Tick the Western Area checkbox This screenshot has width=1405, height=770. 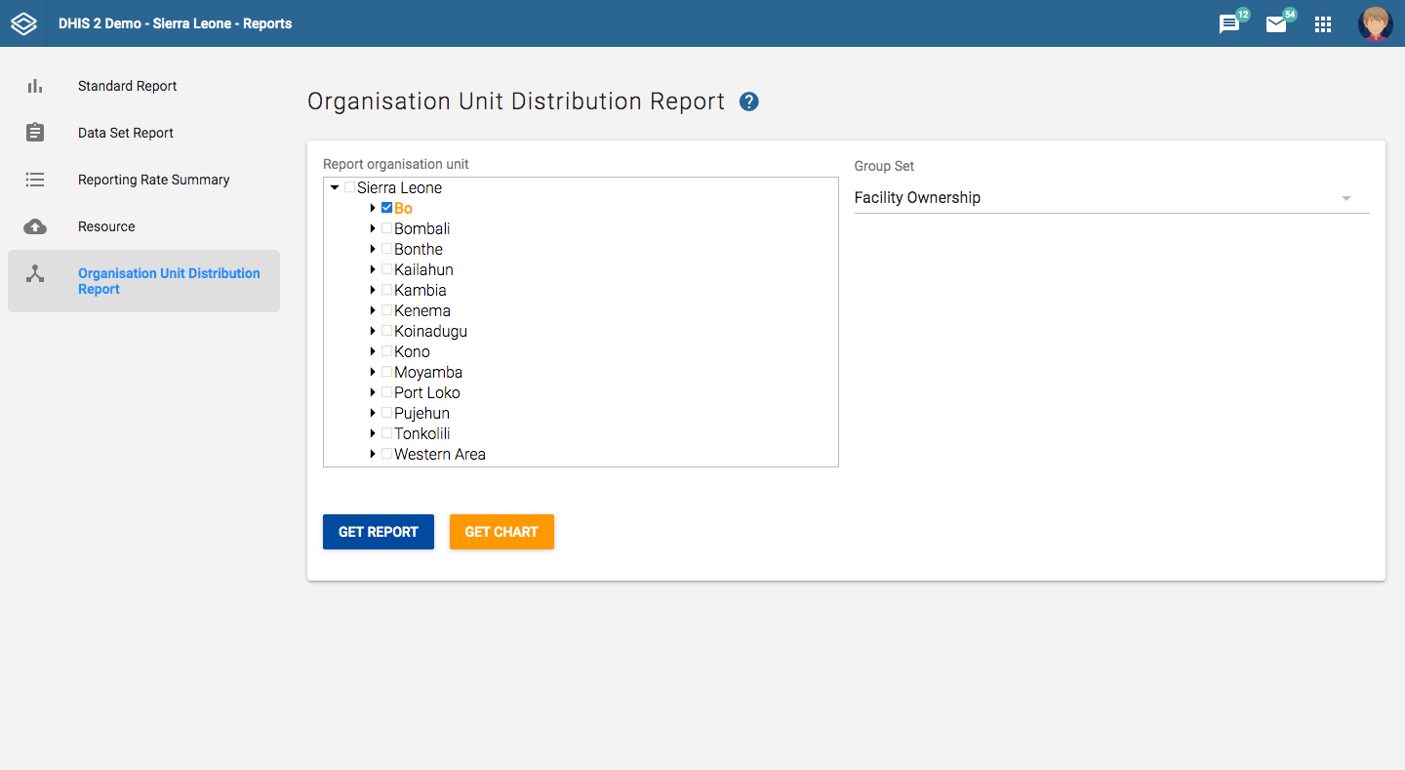386,454
